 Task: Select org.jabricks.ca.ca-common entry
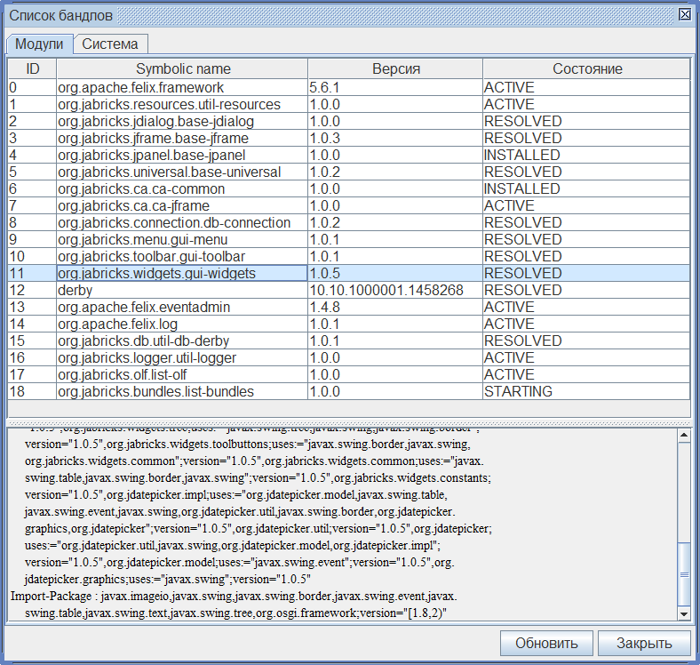click(182, 188)
